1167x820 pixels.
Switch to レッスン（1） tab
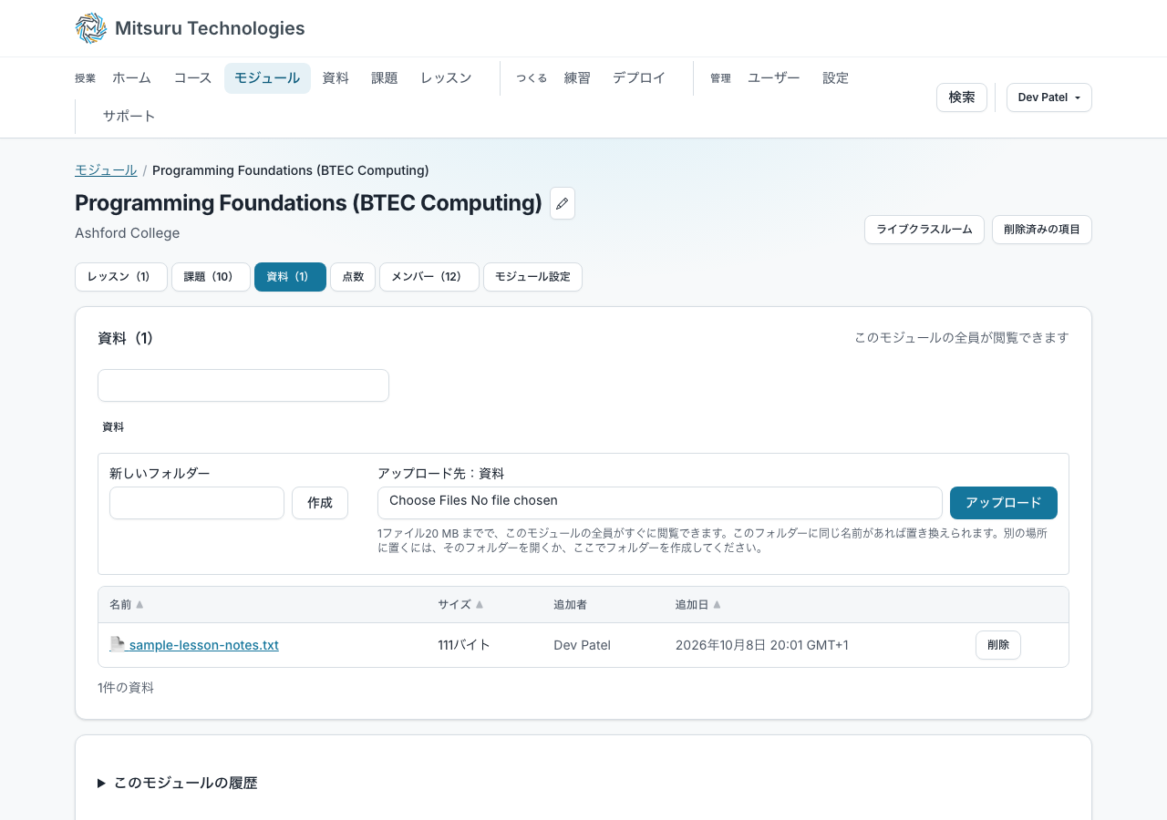click(121, 277)
